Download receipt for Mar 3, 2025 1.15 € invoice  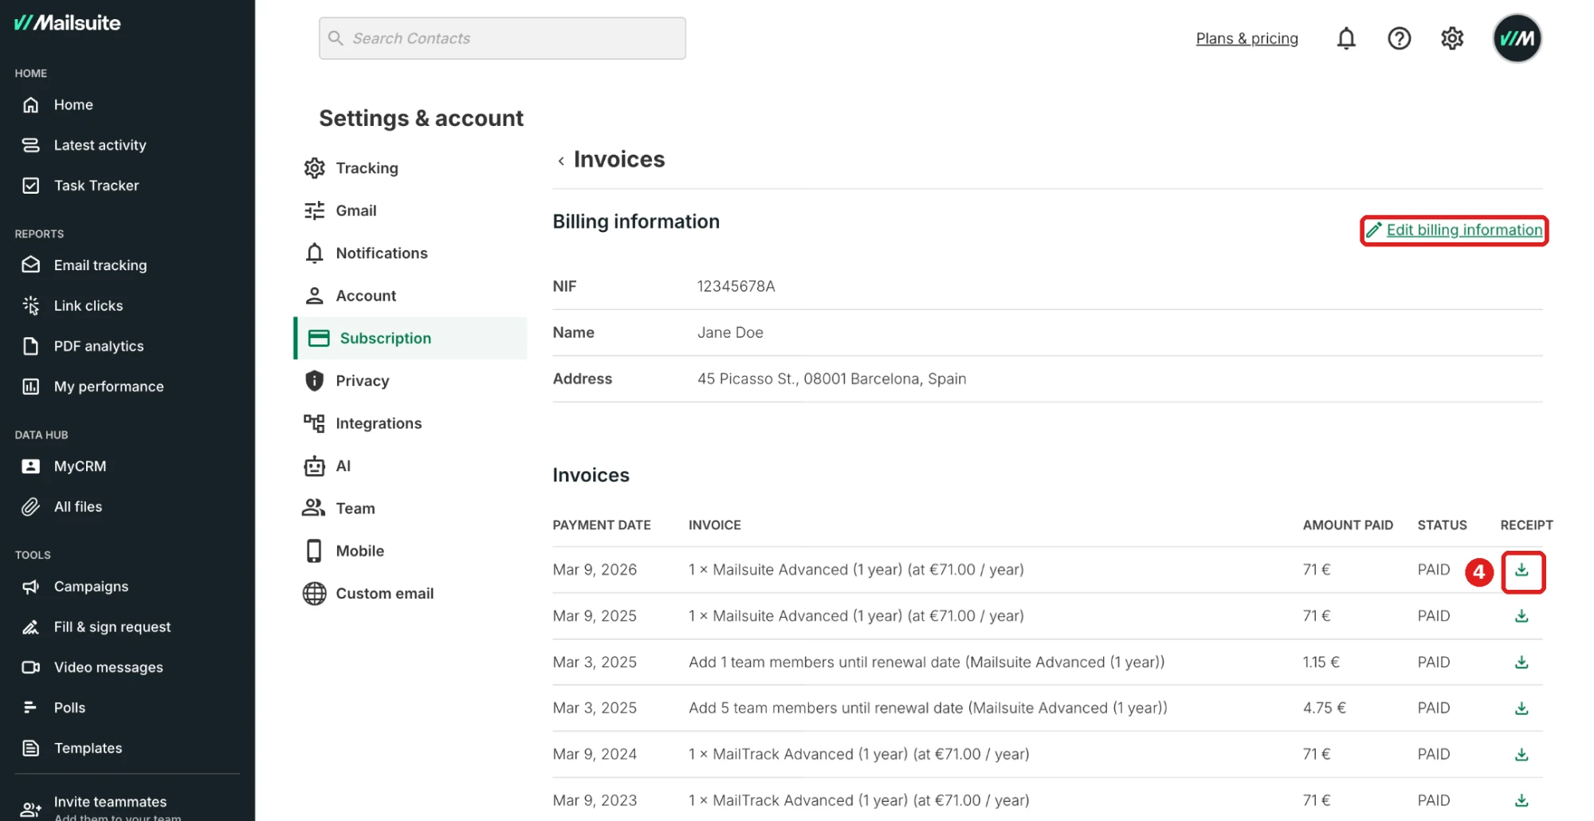tap(1521, 662)
